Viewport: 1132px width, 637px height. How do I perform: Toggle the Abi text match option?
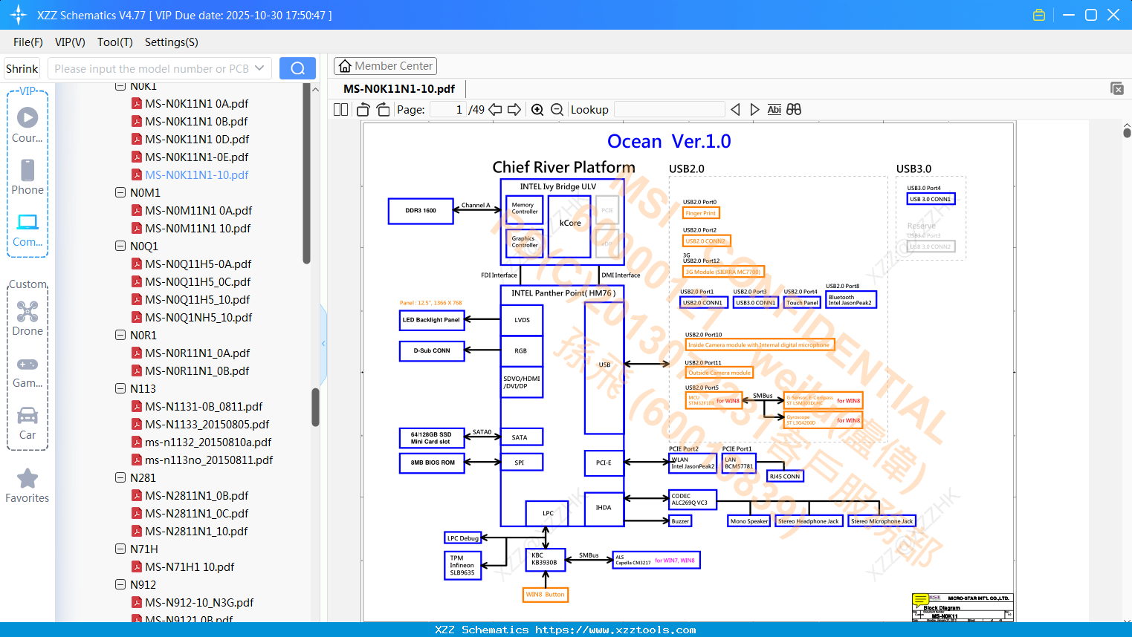coord(774,110)
